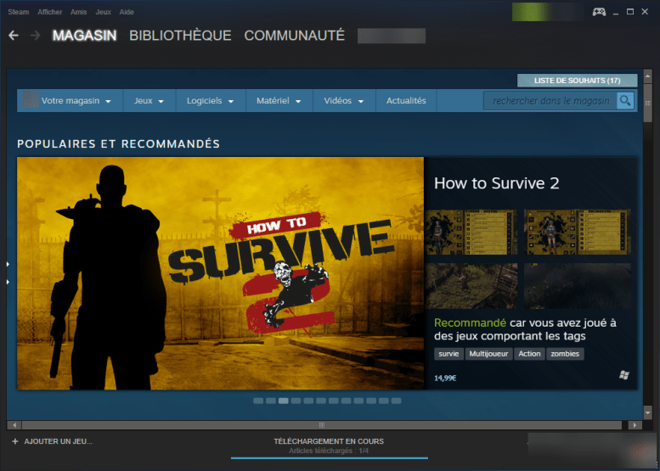Click the Windows platform icon on game card

[x=624, y=374]
